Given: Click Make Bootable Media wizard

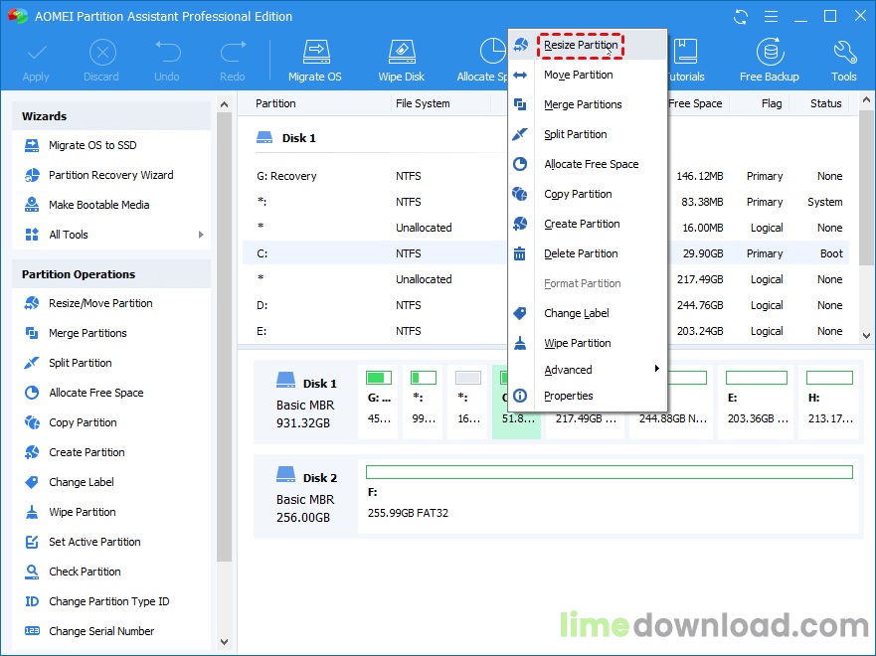Looking at the screenshot, I should pyautogui.click(x=98, y=205).
